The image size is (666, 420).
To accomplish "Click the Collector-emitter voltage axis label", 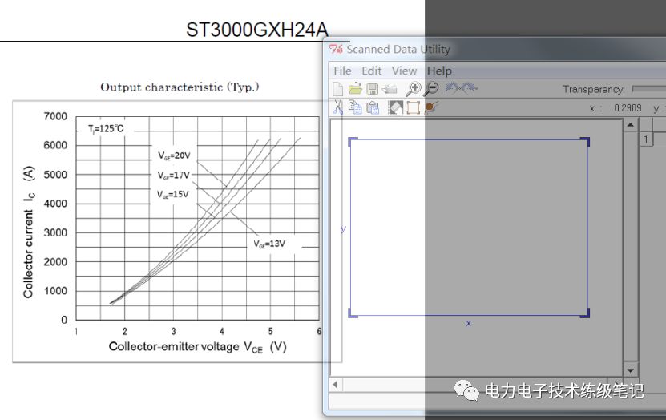I will [197, 347].
